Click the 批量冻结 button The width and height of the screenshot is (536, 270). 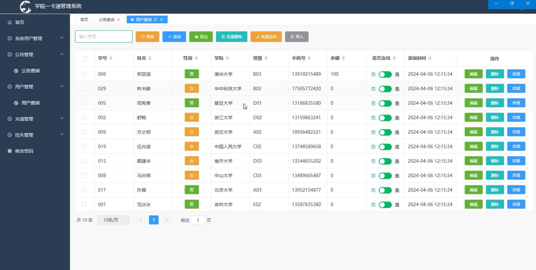[x=266, y=37]
